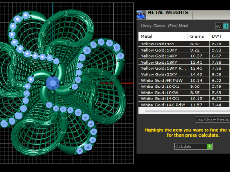Click the Metal column header
Screen dimensions: 230x172
[163, 36]
